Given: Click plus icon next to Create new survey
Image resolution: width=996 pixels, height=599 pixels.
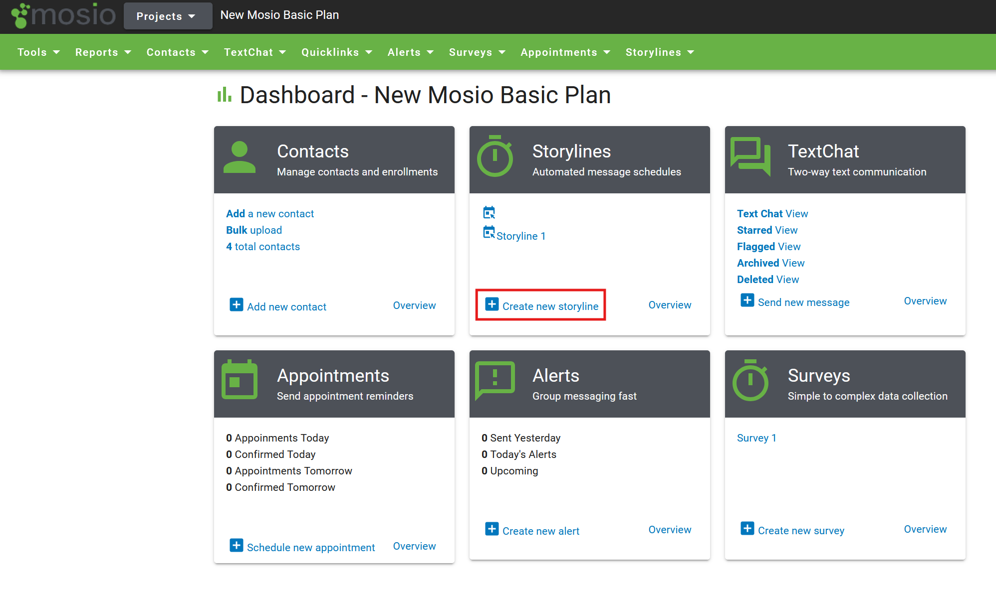Looking at the screenshot, I should 747,528.
